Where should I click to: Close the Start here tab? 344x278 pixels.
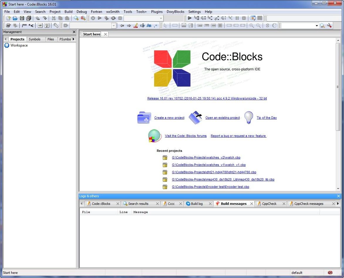[x=106, y=34]
